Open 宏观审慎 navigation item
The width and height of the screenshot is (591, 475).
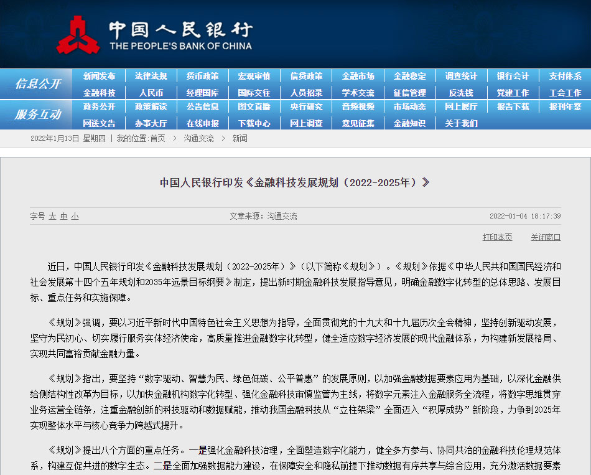(x=254, y=76)
